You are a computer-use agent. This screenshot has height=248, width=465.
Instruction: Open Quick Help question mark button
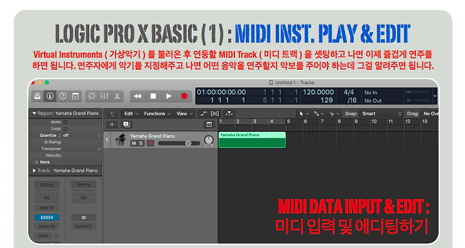[x=63, y=96]
